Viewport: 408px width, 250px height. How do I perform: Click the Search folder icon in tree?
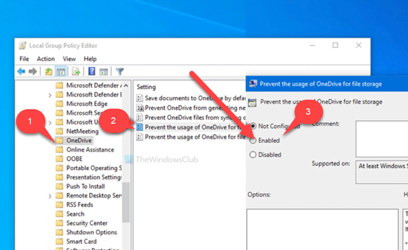(x=59, y=214)
